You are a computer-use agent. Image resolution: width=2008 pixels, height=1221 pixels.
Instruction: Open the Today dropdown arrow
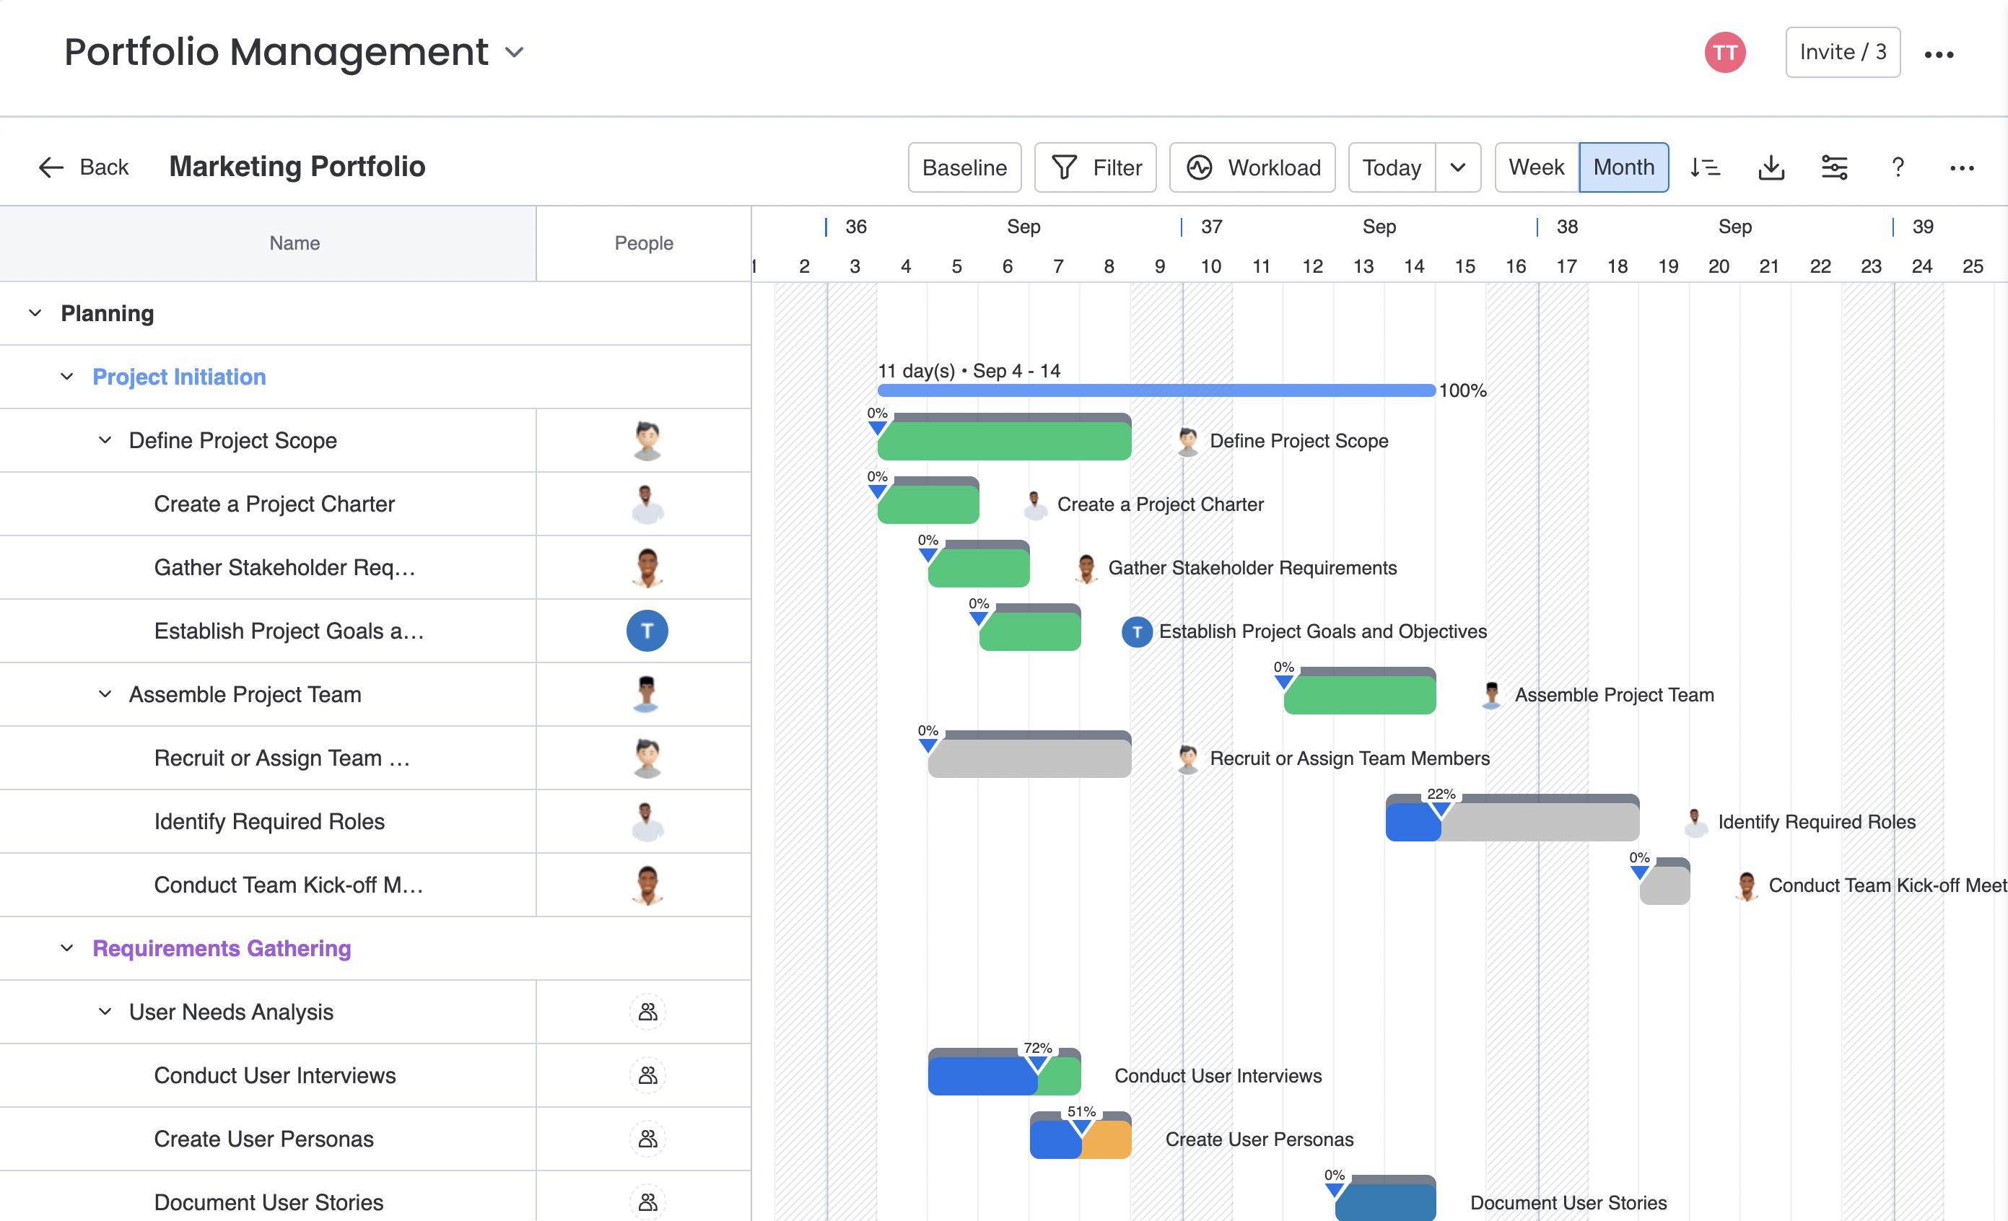coord(1458,168)
